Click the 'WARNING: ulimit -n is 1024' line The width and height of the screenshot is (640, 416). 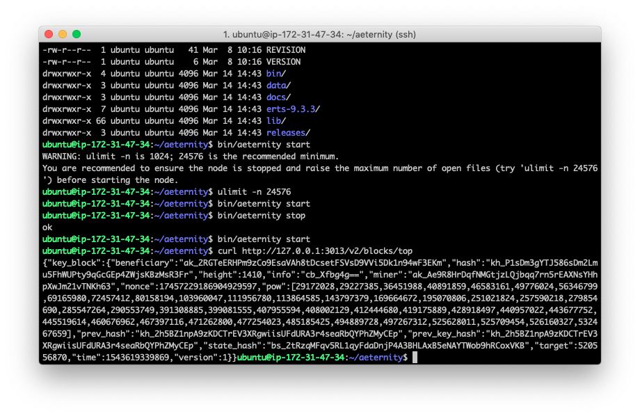[190, 157]
